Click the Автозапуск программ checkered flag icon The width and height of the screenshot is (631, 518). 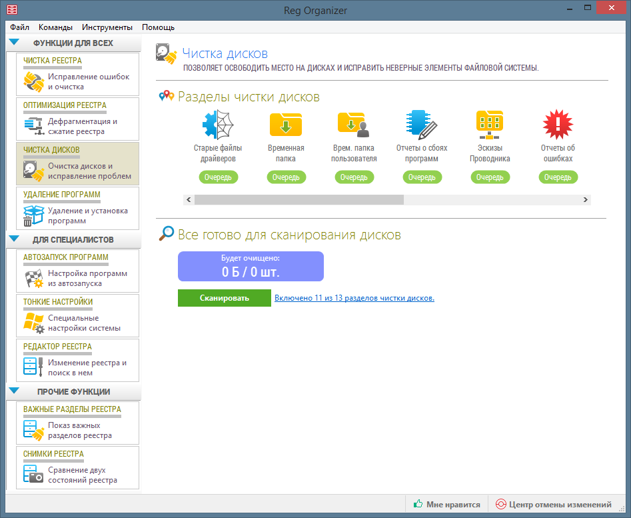(x=34, y=279)
